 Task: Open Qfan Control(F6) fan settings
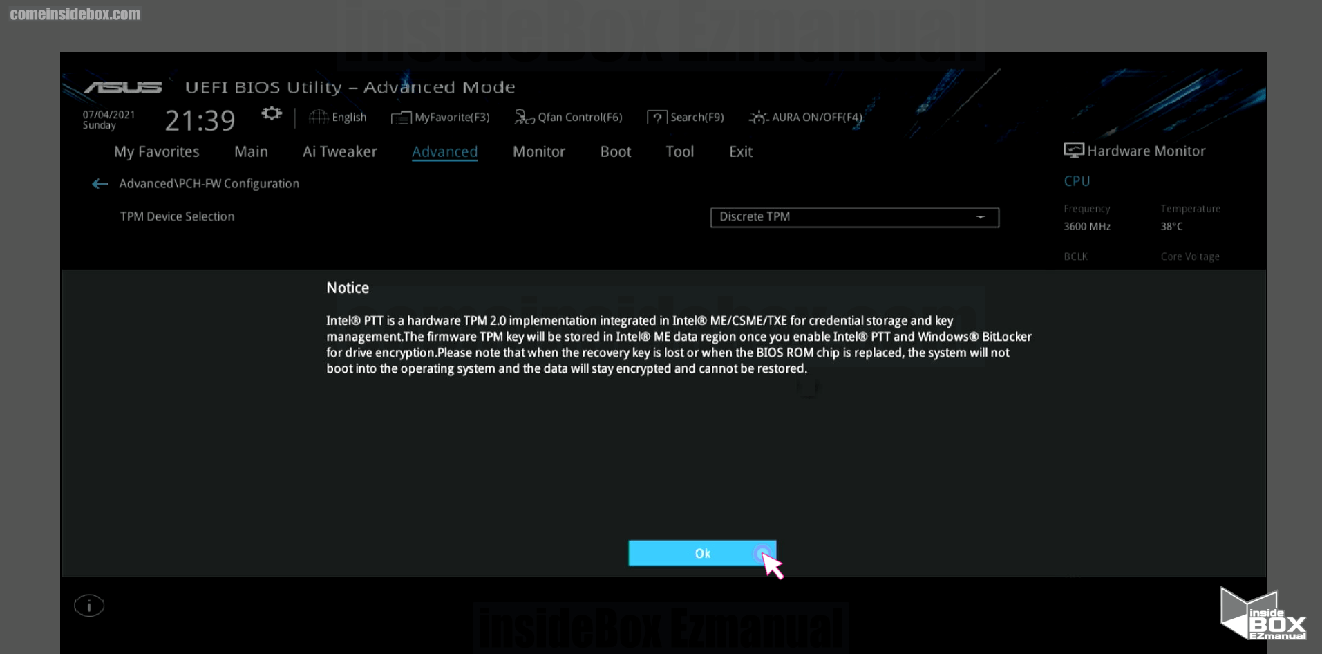point(568,118)
